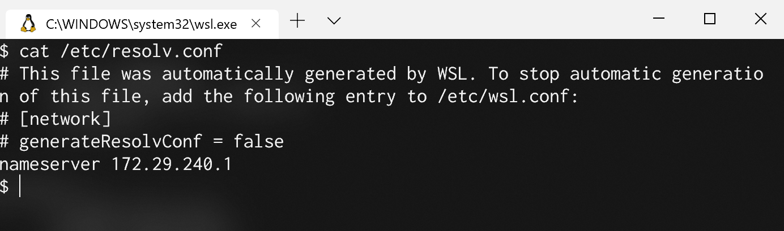784x231 pixels.
Task: Click the 'This file was automatically generated' comment
Action: click(156, 74)
